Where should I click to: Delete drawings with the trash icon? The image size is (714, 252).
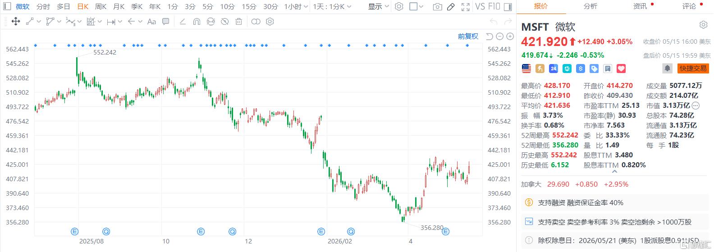(x=239, y=21)
